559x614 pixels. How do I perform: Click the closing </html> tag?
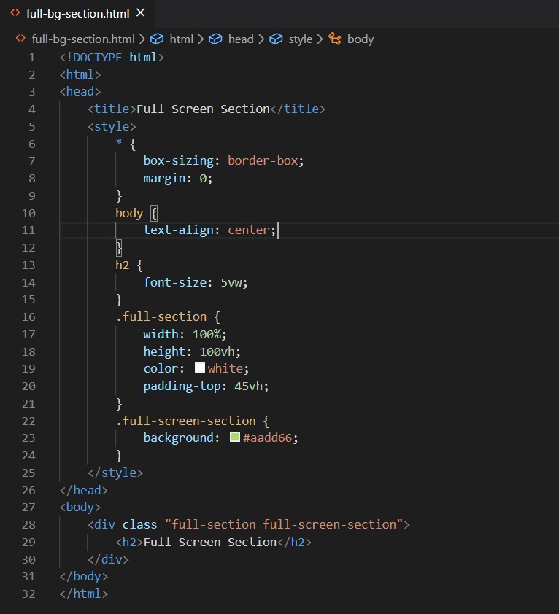point(83,594)
